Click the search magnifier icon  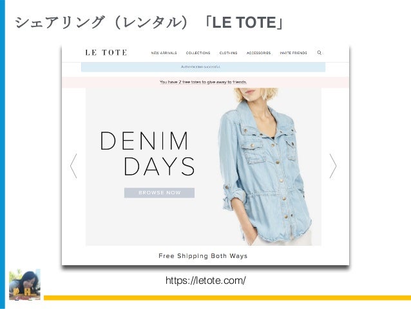[x=319, y=52]
